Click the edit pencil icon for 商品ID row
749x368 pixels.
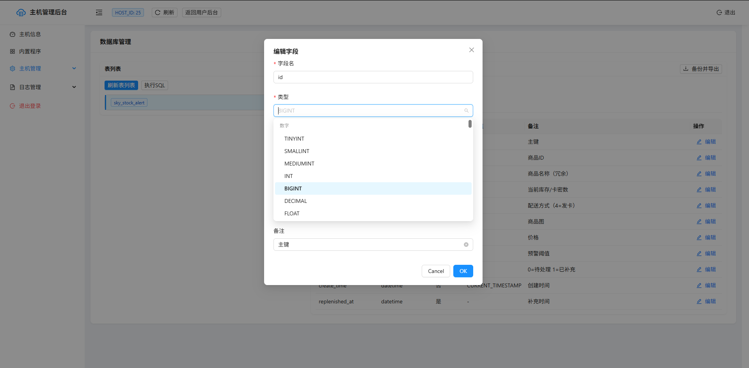pyautogui.click(x=699, y=158)
